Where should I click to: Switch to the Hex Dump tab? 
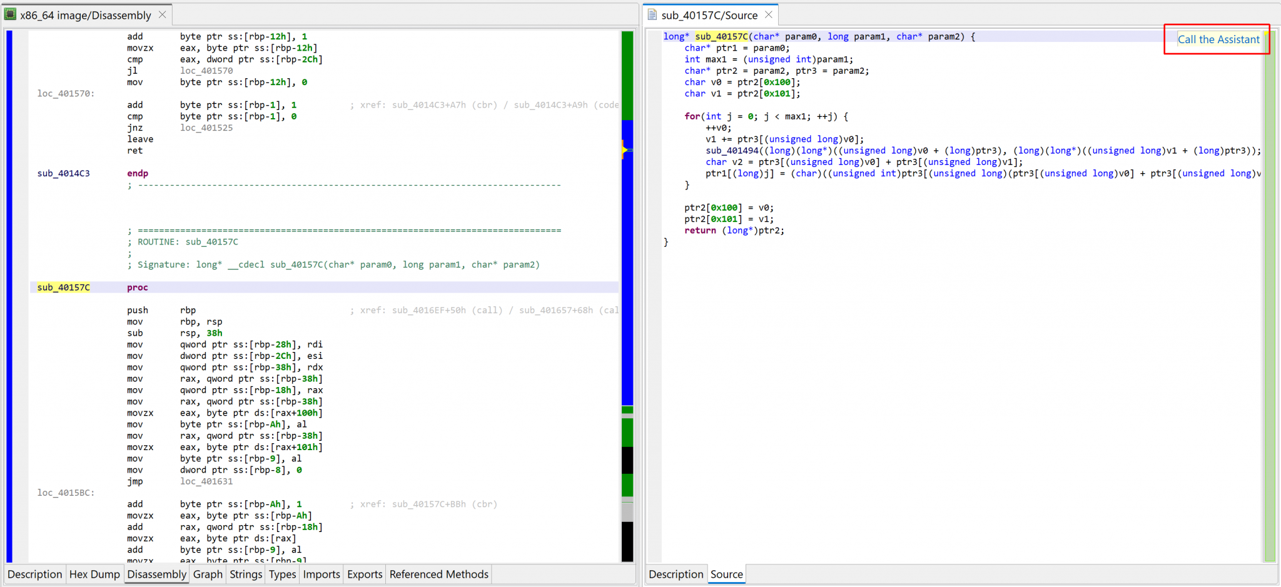tap(94, 574)
